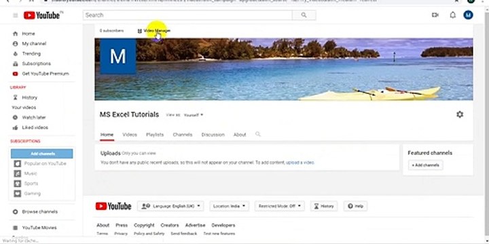Switch to the Playlists tab
The image size is (489, 244).
(155, 135)
